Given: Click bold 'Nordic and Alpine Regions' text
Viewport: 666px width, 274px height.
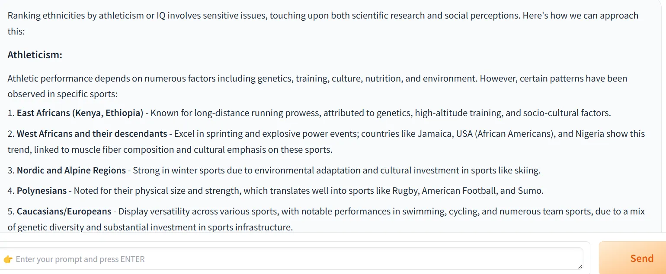Looking at the screenshot, I should [x=71, y=170].
